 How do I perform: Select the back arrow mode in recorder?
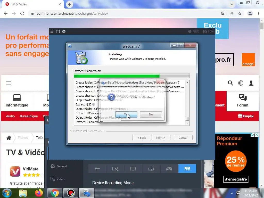point(97,169)
